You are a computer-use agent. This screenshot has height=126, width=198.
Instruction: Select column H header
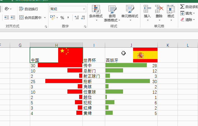56,45
